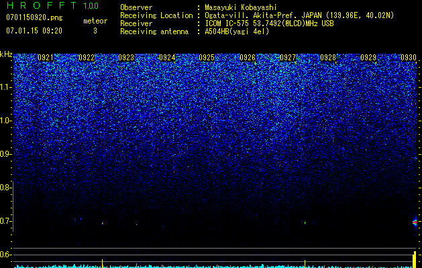The height and width of the screenshot is (268, 422).
Task: Click the Receiving Location label
Action: (156, 15)
